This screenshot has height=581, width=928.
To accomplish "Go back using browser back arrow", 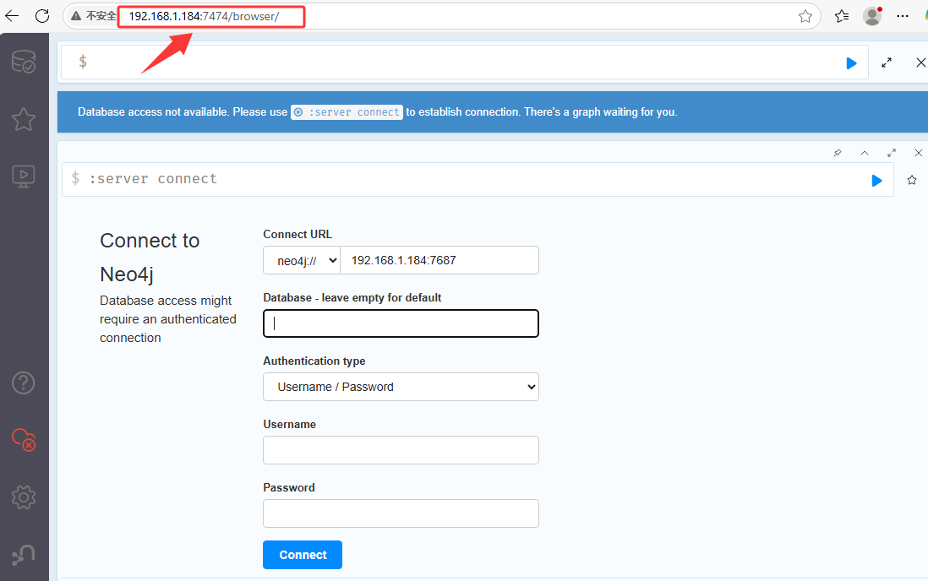I will 12,16.
